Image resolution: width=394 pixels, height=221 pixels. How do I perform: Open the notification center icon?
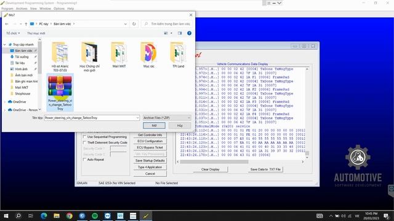(387, 215)
